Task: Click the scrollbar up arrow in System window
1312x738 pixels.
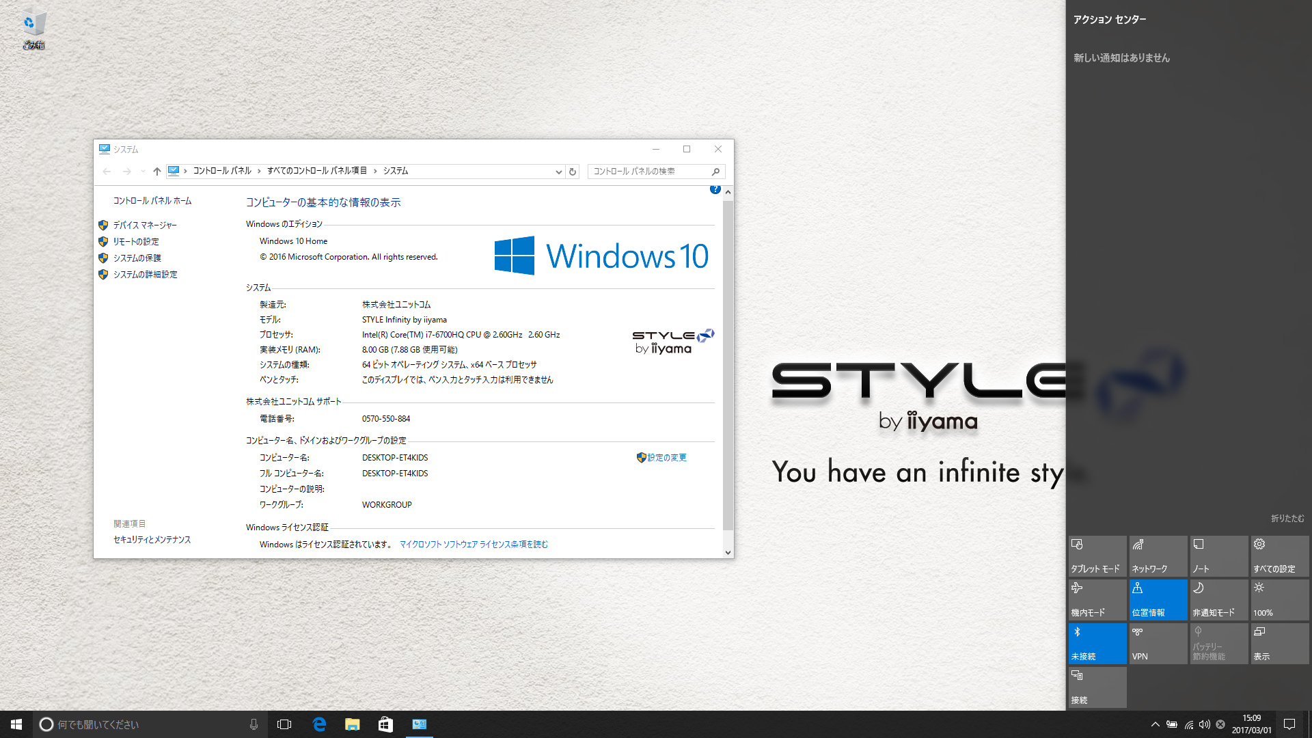Action: 728,192
